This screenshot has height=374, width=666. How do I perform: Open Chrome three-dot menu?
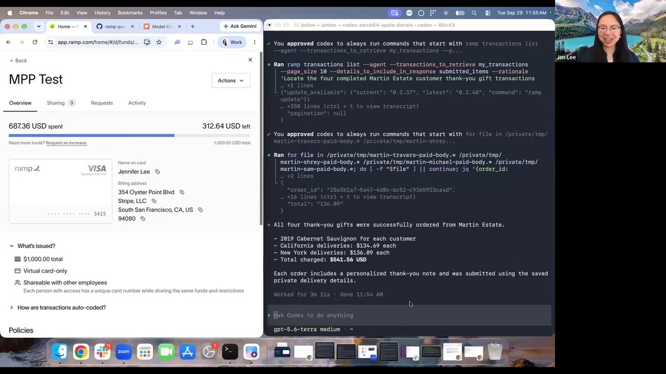point(255,42)
